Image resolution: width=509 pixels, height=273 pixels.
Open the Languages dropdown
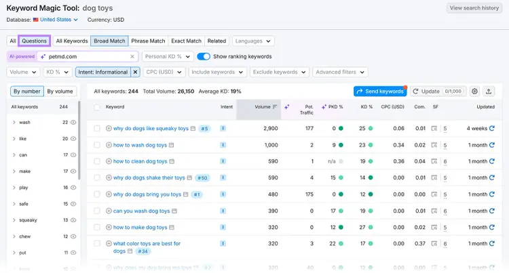[x=253, y=41]
